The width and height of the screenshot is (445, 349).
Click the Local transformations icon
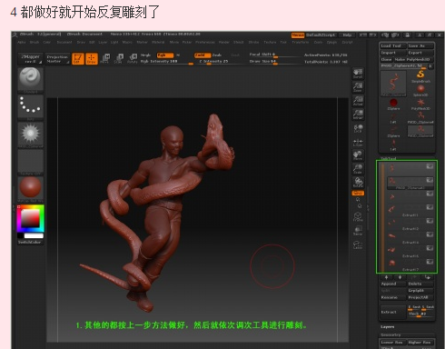click(x=358, y=128)
